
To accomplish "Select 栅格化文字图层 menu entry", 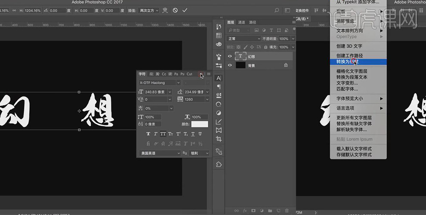I will click(352, 71).
